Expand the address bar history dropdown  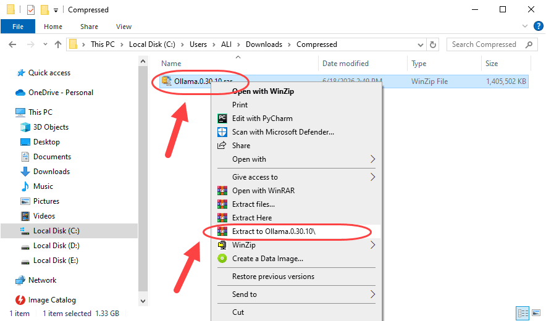(x=420, y=45)
